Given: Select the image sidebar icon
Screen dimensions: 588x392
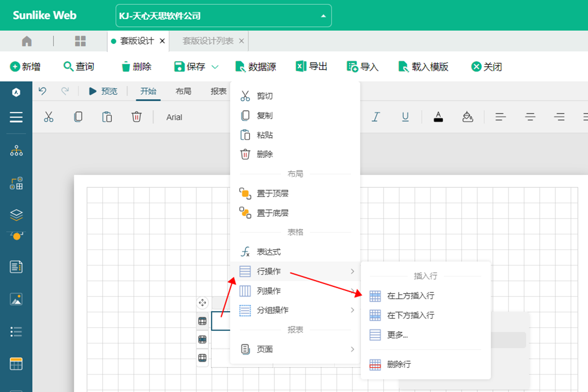Looking at the screenshot, I should pyautogui.click(x=16, y=299).
